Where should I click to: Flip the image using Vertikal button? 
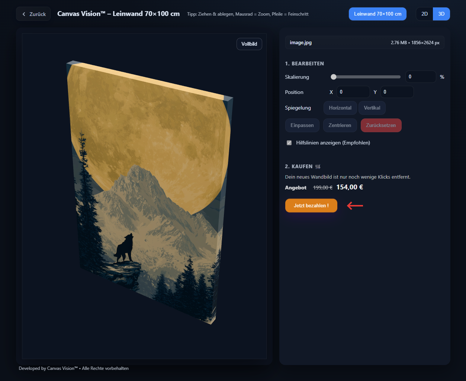click(x=372, y=108)
